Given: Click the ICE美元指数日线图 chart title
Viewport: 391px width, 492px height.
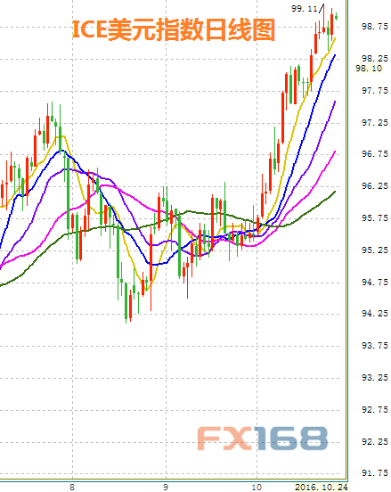Looking at the screenshot, I should [174, 29].
